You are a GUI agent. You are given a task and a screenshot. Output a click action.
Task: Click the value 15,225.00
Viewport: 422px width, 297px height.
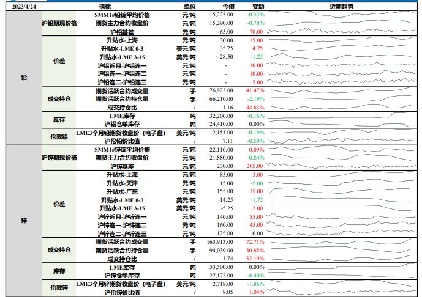(x=221, y=15)
